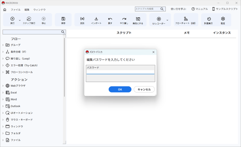Select the ウィンドウ action icon in tree
Image resolution: width=241 pixels, height=147 pixels.
click(8, 127)
